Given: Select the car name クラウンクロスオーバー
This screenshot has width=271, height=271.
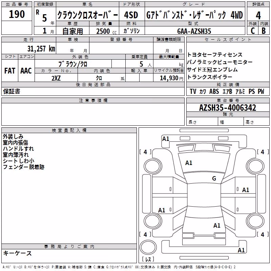Looking at the screenshot, I should click(x=87, y=15).
